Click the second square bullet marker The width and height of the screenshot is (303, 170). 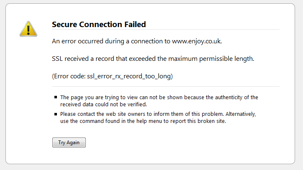click(56, 114)
